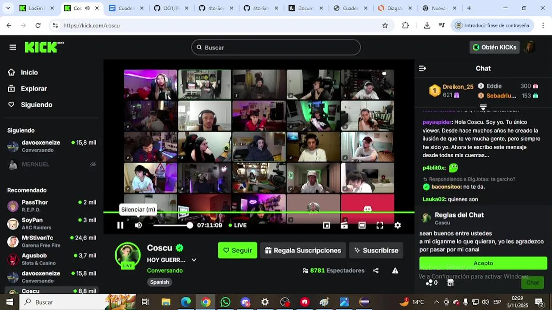Switch to the Diagram browser tab
552x310 pixels.
(395, 8)
